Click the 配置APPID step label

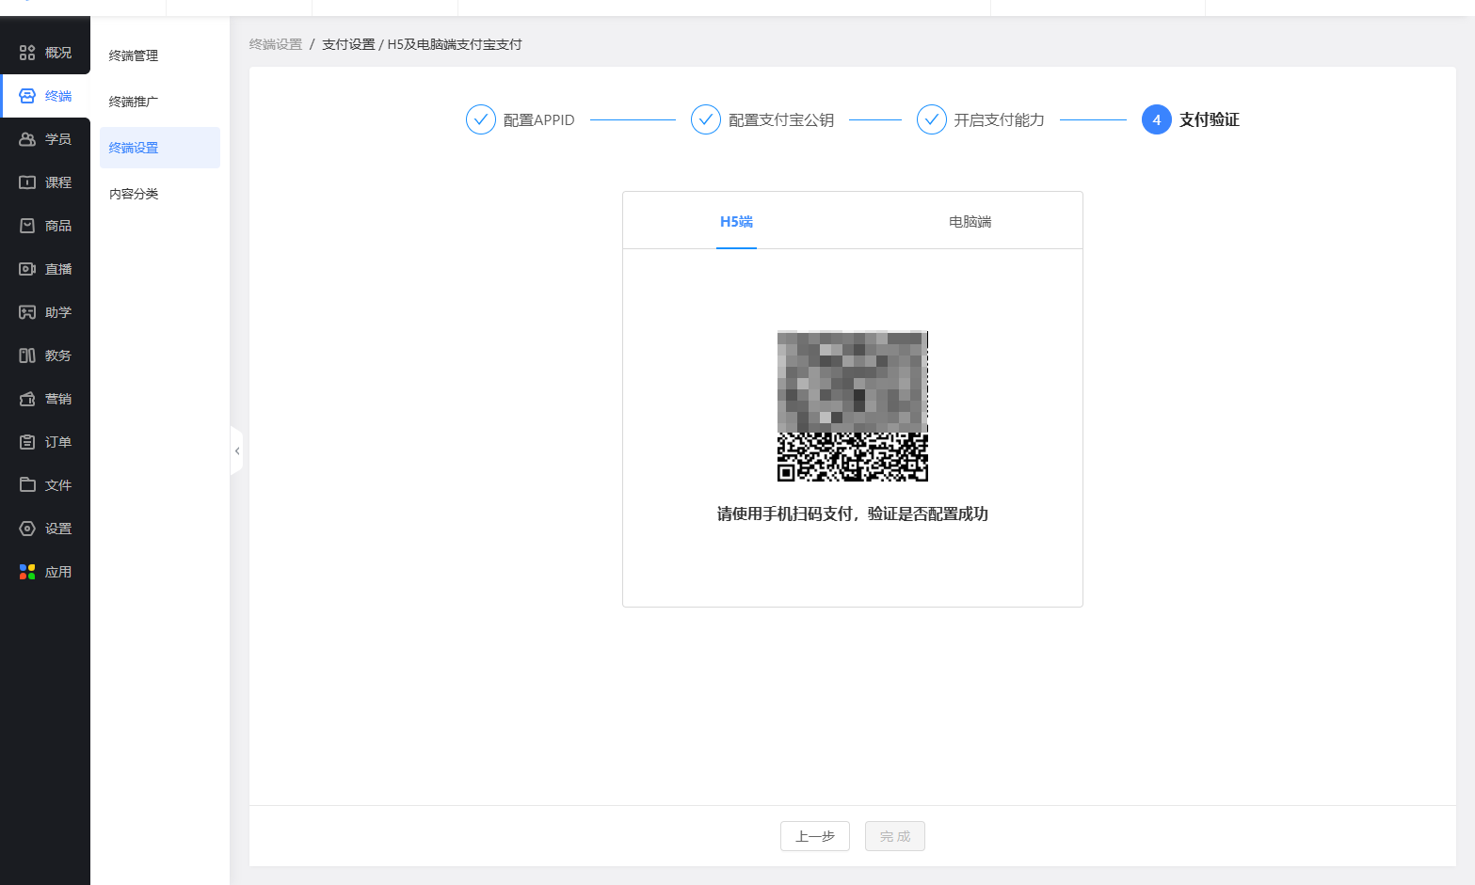538,119
